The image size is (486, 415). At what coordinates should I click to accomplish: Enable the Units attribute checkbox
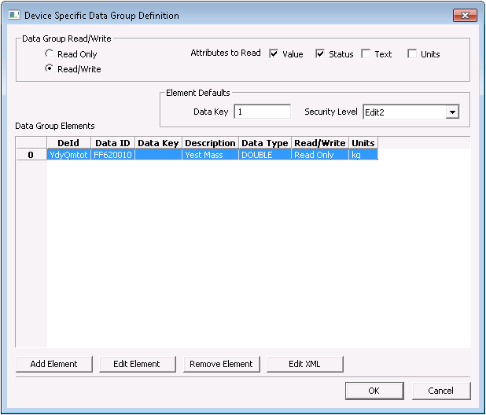click(x=412, y=54)
